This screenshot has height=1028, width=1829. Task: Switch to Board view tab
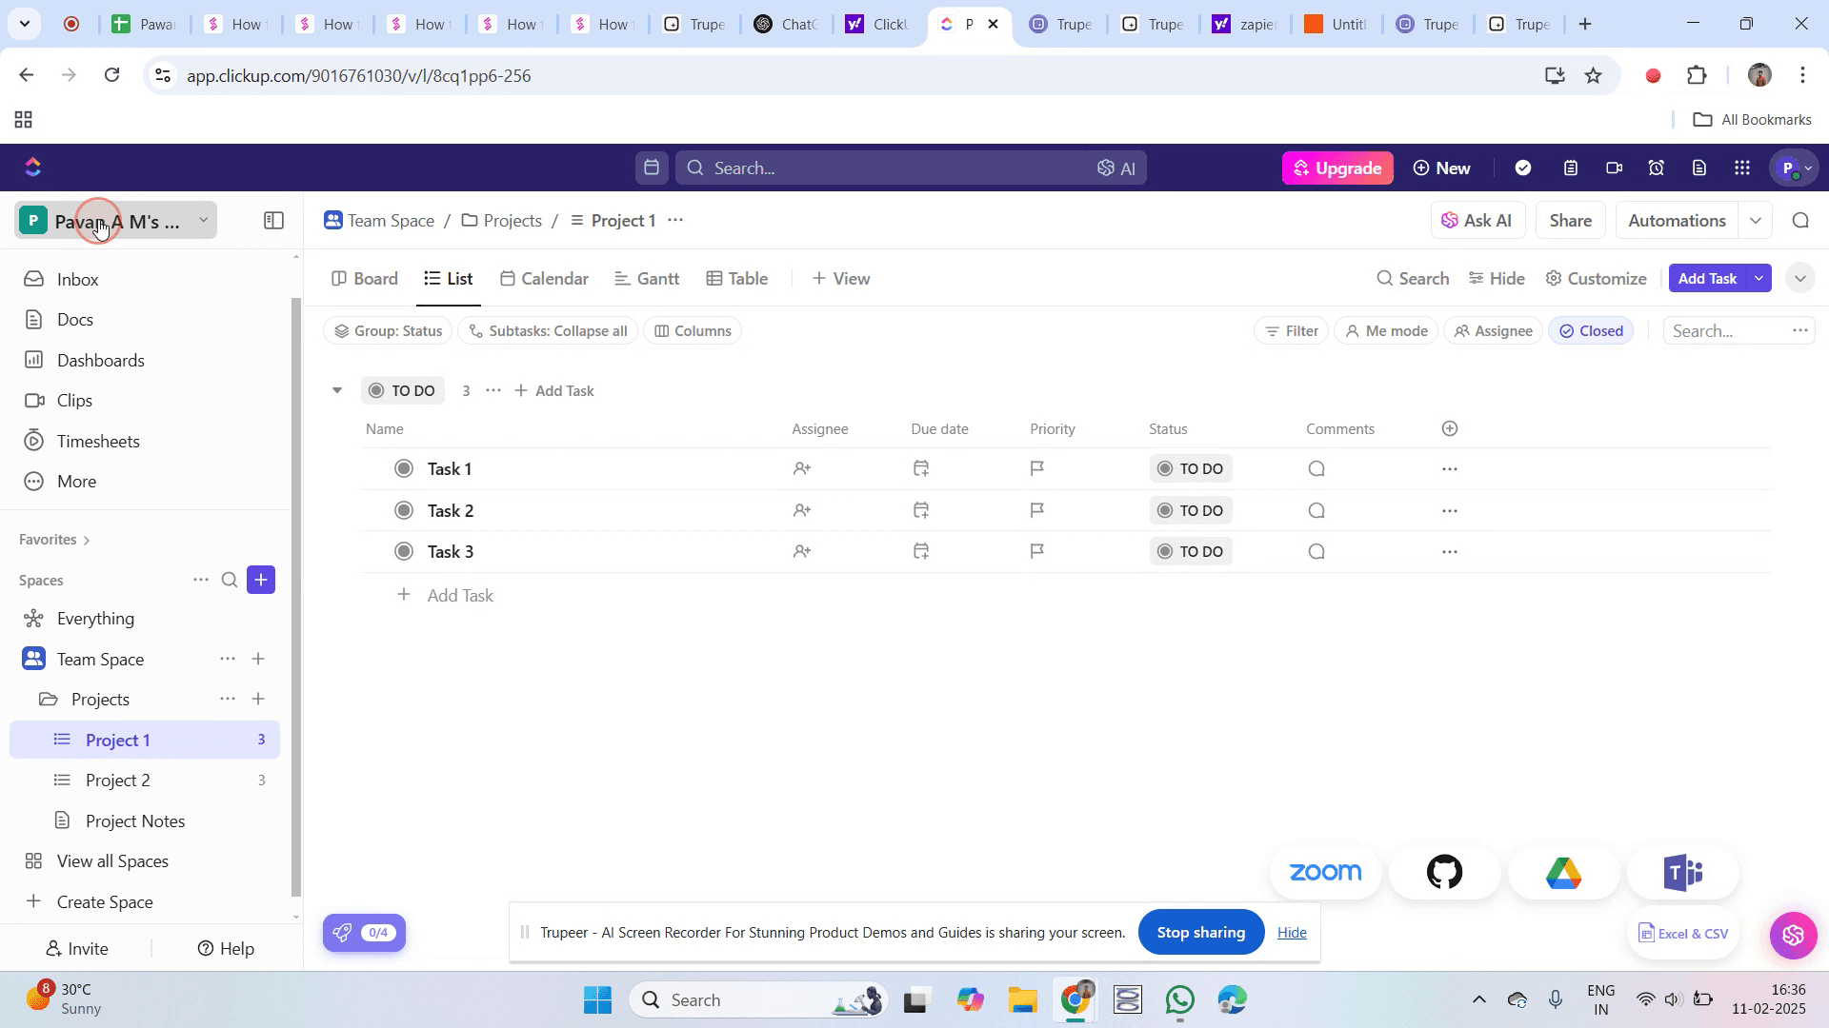pos(365,279)
